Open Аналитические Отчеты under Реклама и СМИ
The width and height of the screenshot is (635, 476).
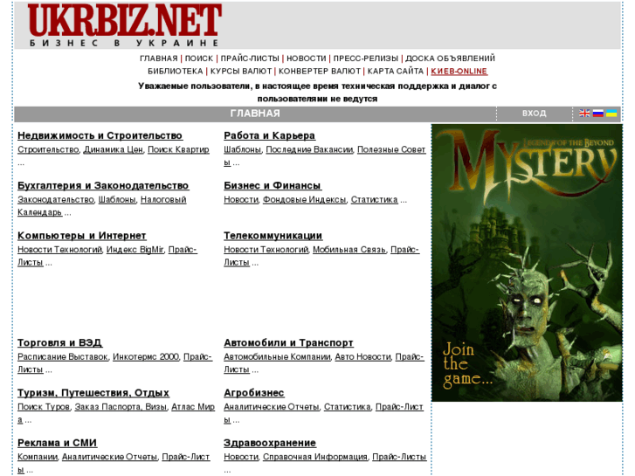(x=109, y=457)
